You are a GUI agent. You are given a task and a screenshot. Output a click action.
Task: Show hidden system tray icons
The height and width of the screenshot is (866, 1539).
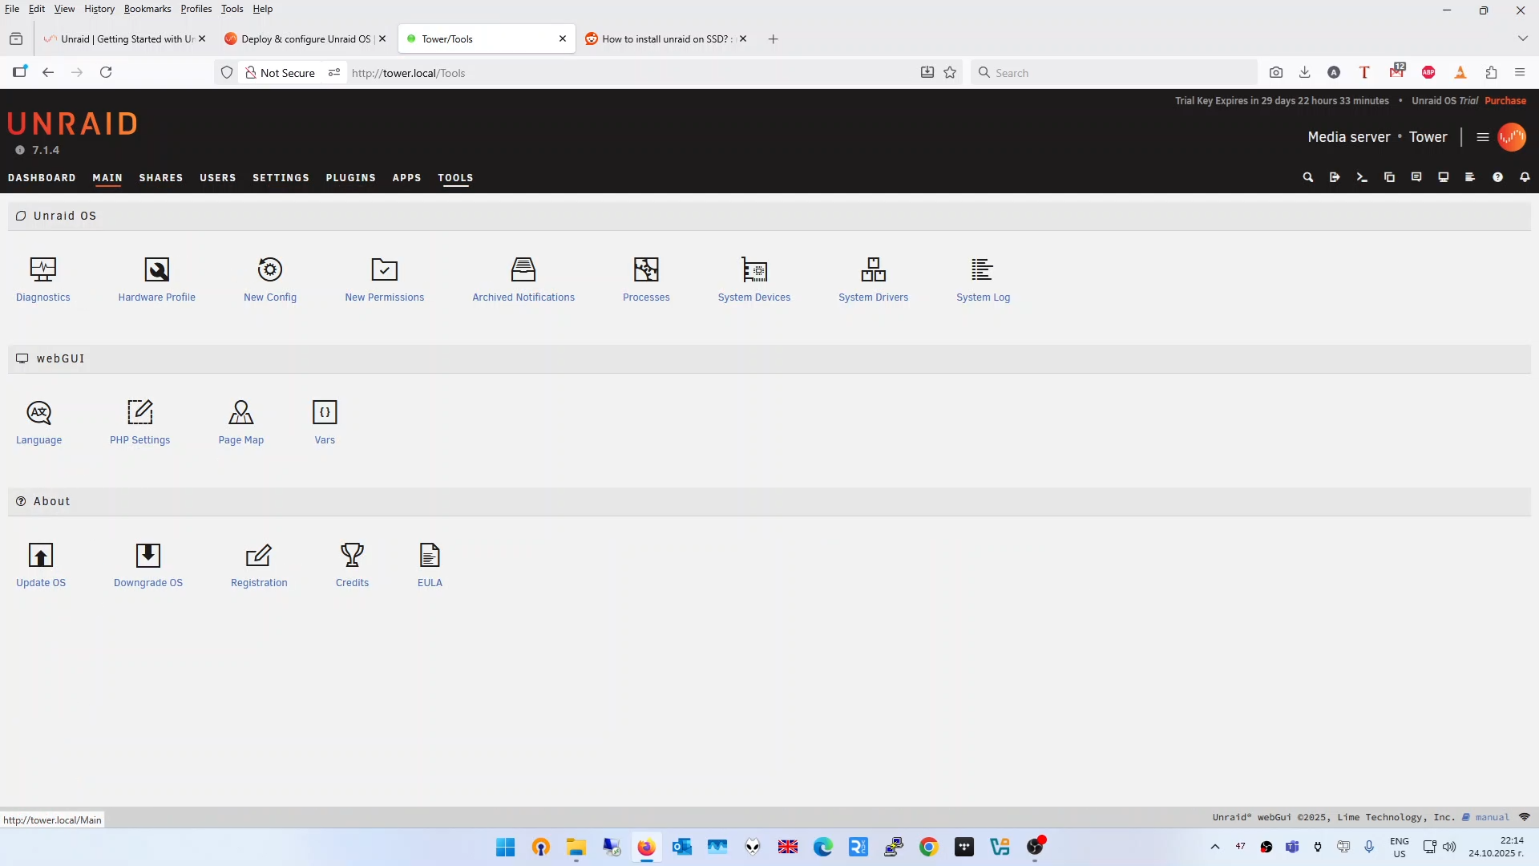point(1215,847)
